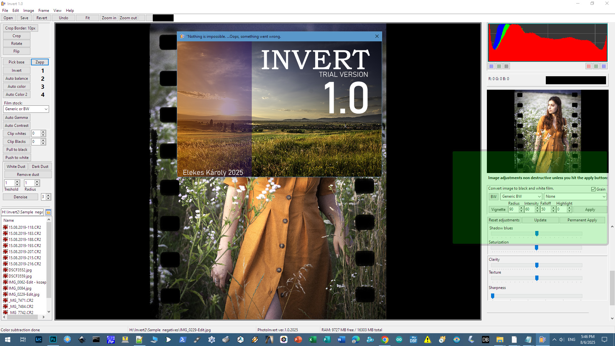Select file IMG_0084.jpg in list
Viewport: 615px width, 346px height.
(x=20, y=288)
